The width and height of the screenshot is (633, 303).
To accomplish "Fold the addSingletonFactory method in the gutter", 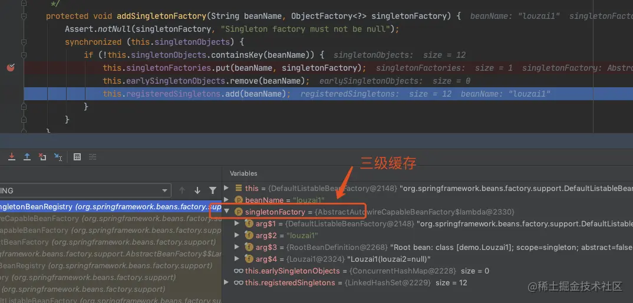I will coord(24,16).
